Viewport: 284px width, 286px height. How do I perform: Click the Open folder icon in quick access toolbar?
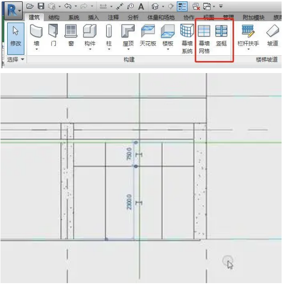tap(30, 6)
